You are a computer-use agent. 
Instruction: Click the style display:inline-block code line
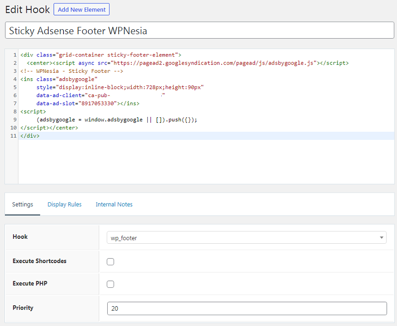(x=120, y=87)
